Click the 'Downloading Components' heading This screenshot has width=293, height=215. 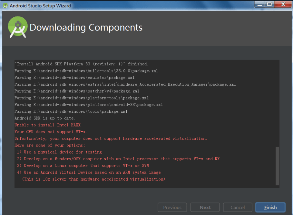(x=86, y=28)
